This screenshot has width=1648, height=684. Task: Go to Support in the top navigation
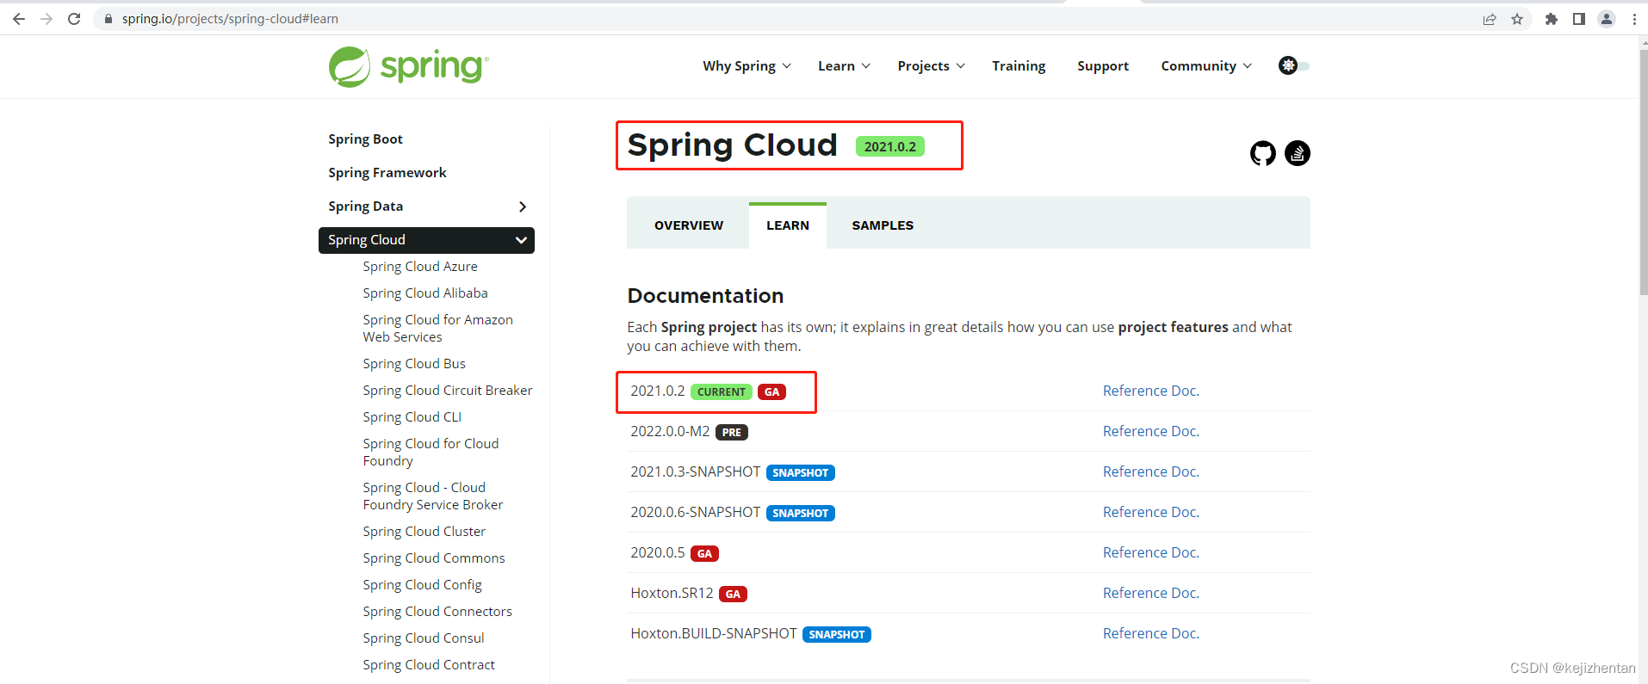1103,66
